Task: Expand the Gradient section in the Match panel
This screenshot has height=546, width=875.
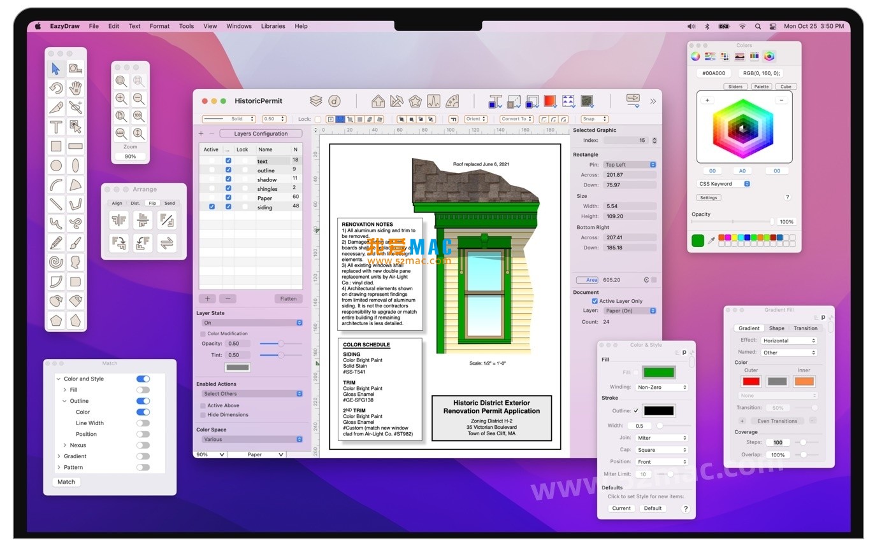Action: (x=59, y=456)
